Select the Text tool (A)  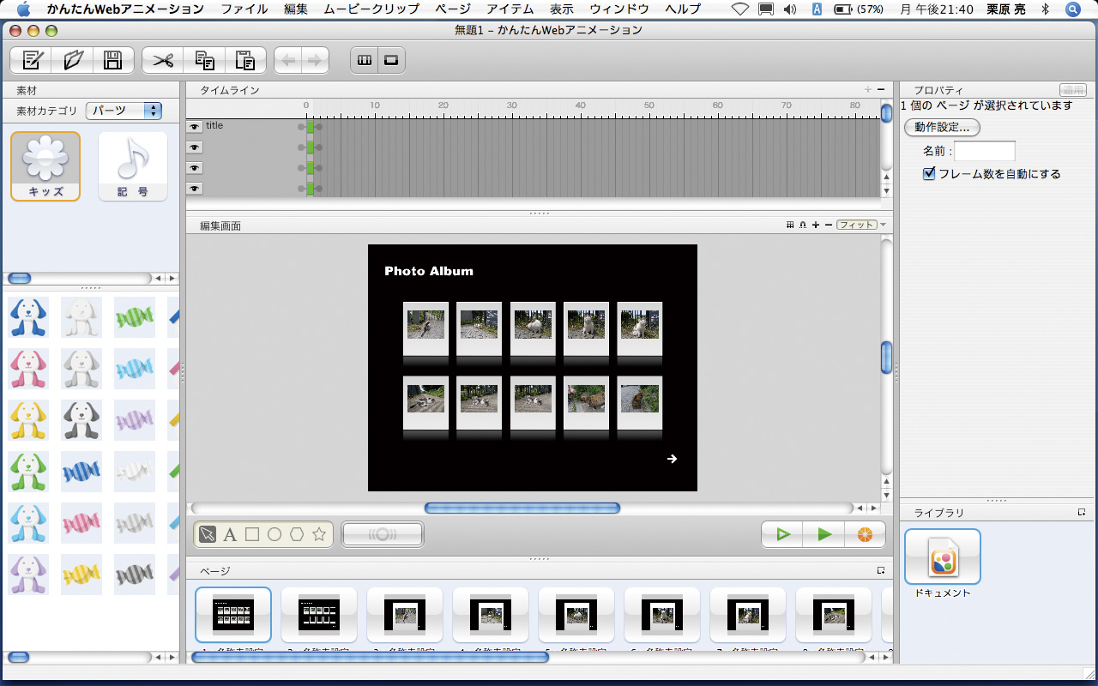[230, 535]
